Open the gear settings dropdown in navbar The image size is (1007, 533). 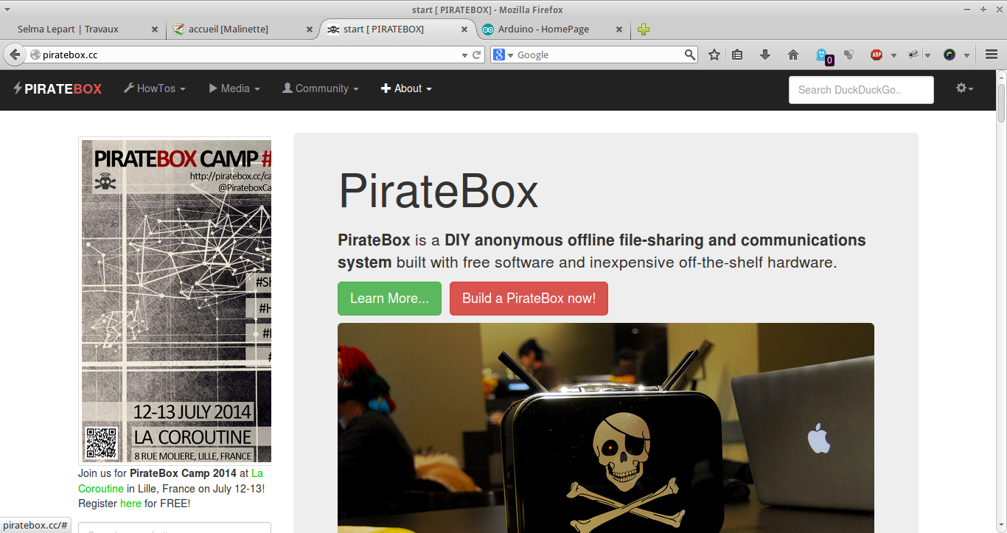(964, 88)
